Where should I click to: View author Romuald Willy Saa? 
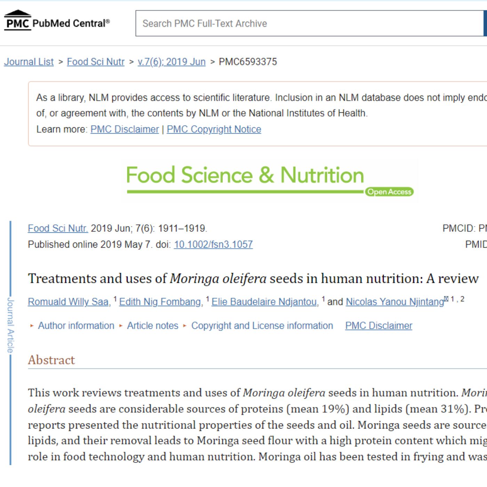(x=68, y=302)
